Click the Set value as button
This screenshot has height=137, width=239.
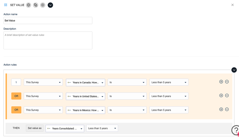[35, 128]
